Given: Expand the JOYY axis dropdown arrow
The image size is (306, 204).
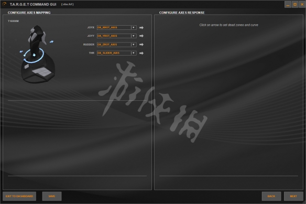Looking at the screenshot, I should (134, 36).
